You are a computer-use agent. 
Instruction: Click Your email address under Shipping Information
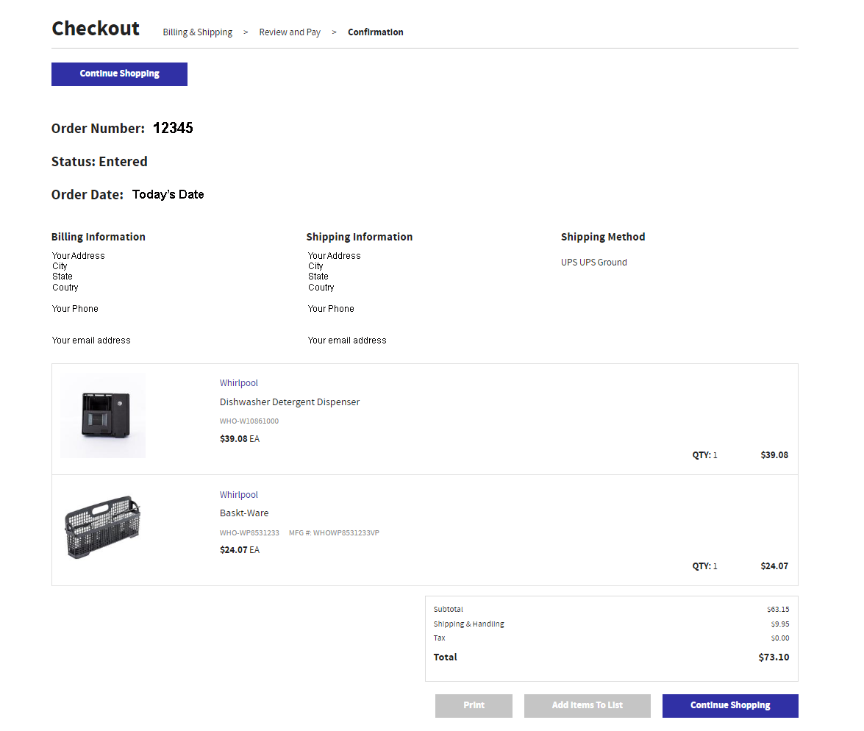[x=347, y=340]
